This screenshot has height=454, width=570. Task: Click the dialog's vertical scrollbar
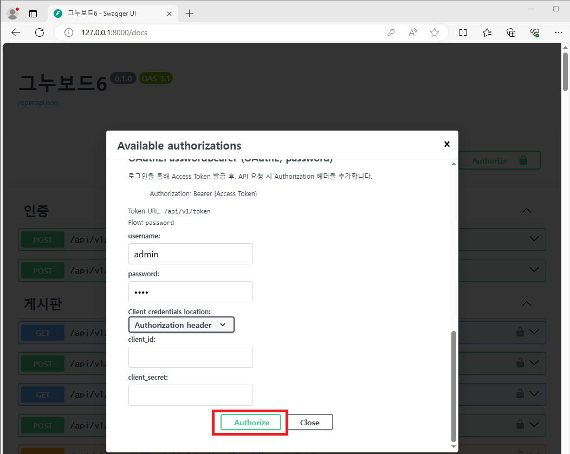(454, 385)
